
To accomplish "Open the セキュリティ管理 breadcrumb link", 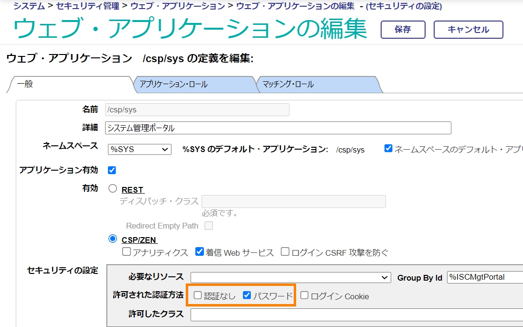I will (87, 6).
